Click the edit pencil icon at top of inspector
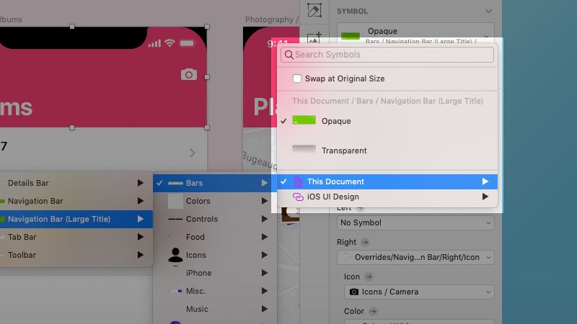577x324 pixels. 314,10
